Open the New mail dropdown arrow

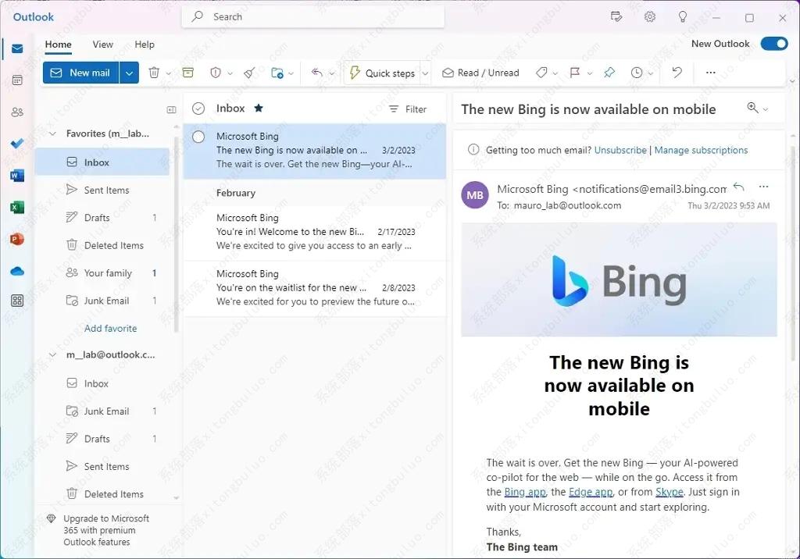coord(129,73)
